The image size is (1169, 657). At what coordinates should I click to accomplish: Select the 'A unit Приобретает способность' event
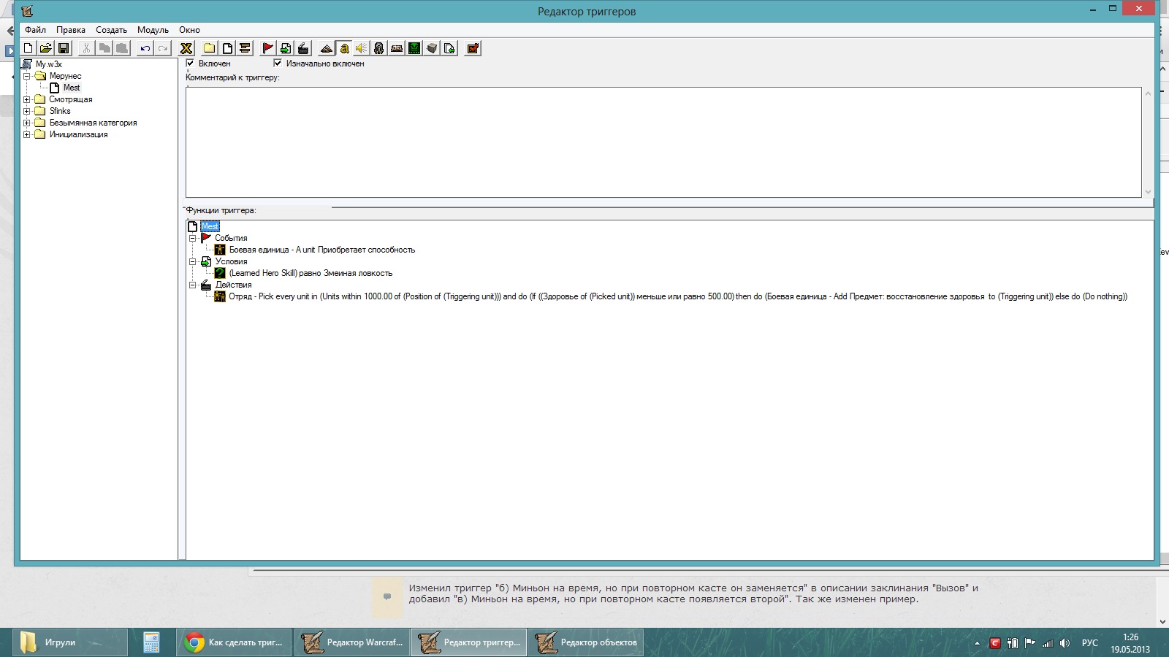pos(322,250)
